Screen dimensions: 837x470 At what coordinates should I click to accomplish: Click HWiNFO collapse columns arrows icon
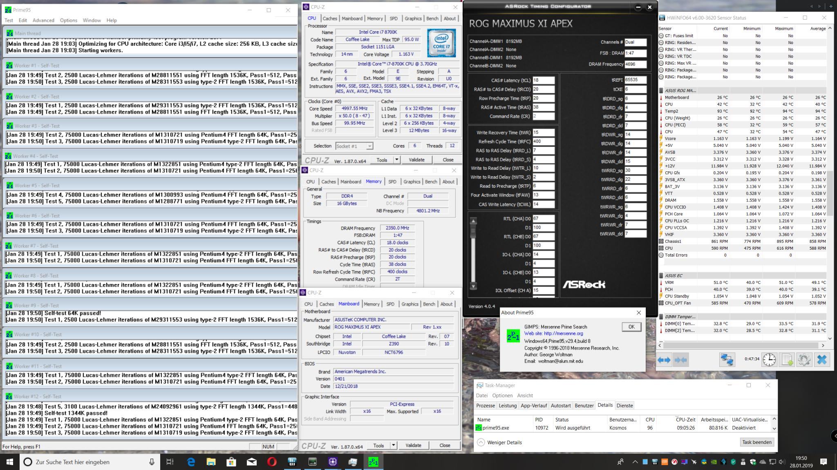coord(680,360)
